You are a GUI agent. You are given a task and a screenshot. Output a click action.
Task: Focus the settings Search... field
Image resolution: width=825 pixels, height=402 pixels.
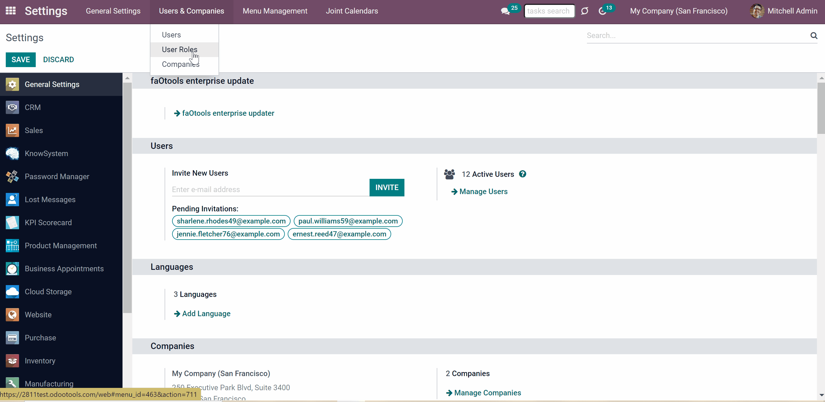click(697, 35)
